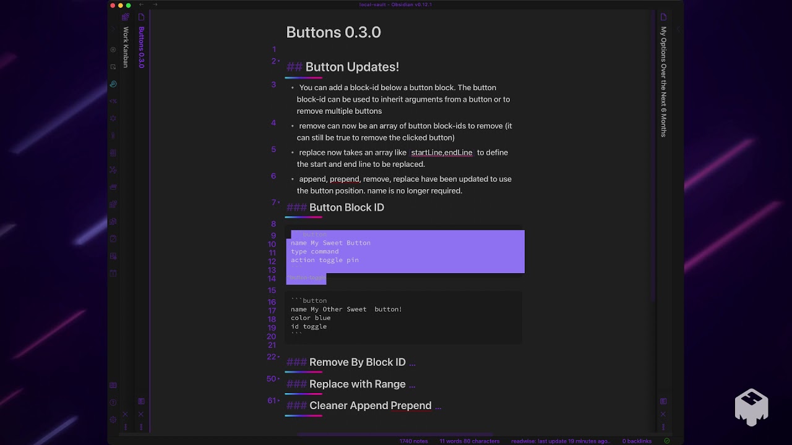Collapse the Button Updates! heading fold arrow
This screenshot has width=792, height=445.
click(x=278, y=61)
